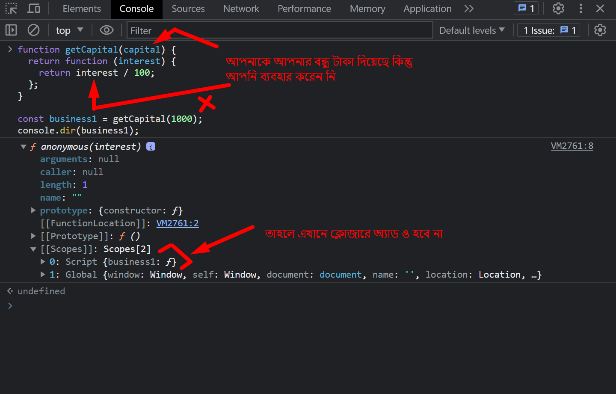Viewport: 616px width, 394px height.
Task: Open the Sources tab
Action: pyautogui.click(x=188, y=9)
